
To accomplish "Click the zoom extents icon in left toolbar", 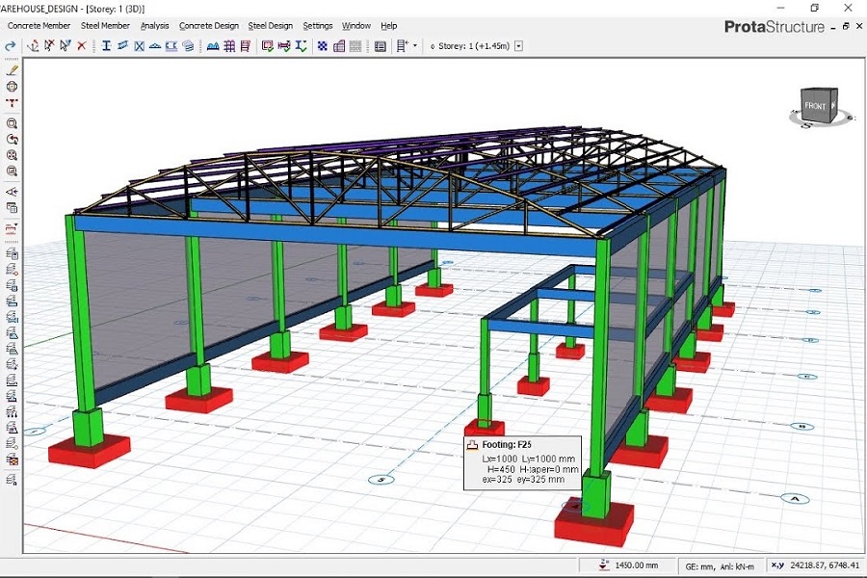I will pyautogui.click(x=12, y=155).
